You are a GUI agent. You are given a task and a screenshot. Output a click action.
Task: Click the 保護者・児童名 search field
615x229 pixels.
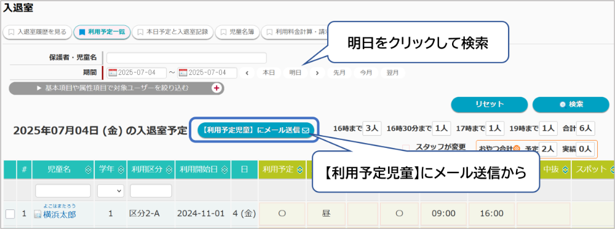click(x=186, y=58)
